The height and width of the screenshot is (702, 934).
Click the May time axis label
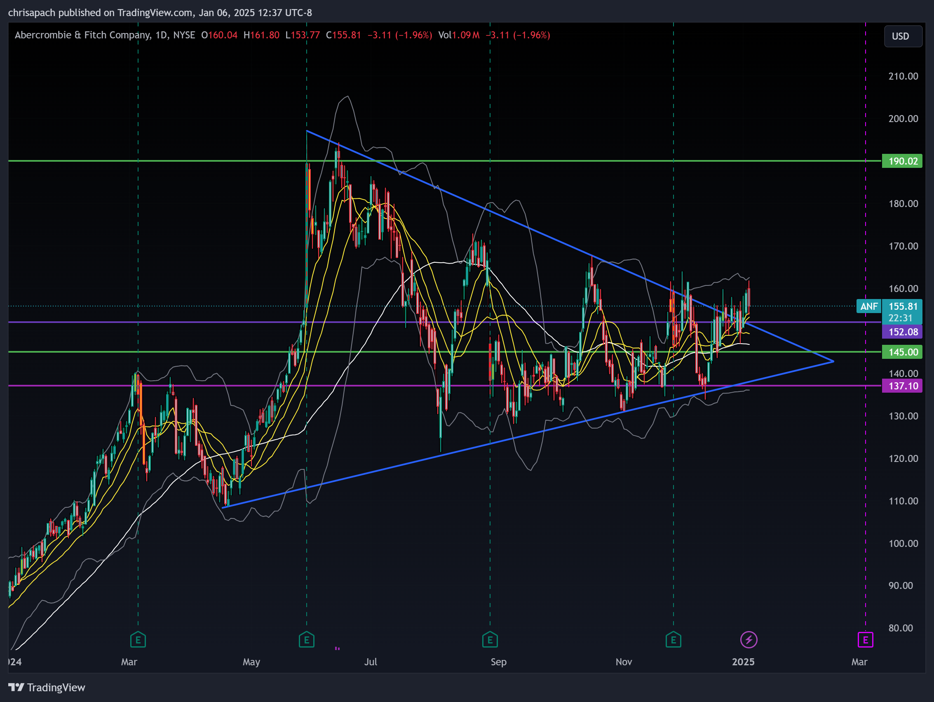pyautogui.click(x=251, y=662)
